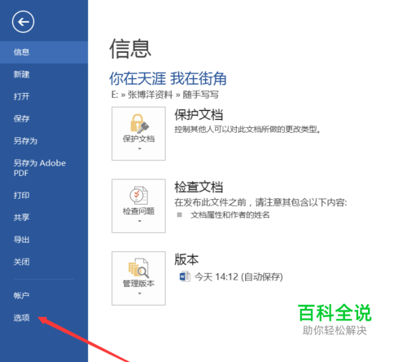Click the 检查问题 checklist icon
The width and height of the screenshot is (407, 362).
coord(138,196)
